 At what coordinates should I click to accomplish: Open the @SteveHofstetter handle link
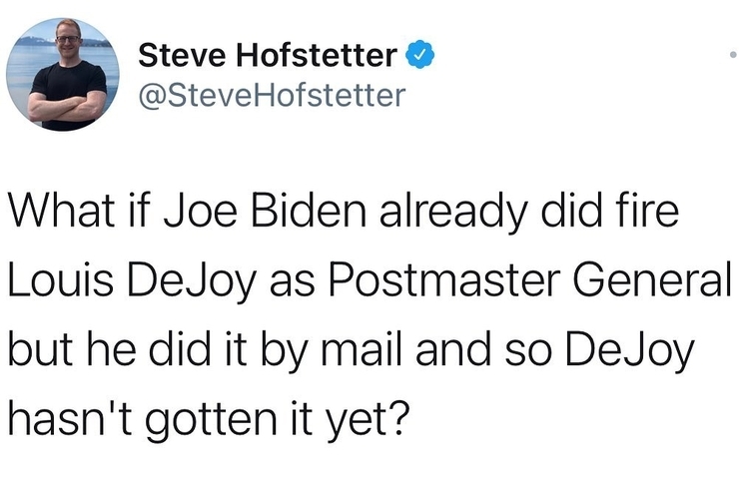(x=269, y=97)
